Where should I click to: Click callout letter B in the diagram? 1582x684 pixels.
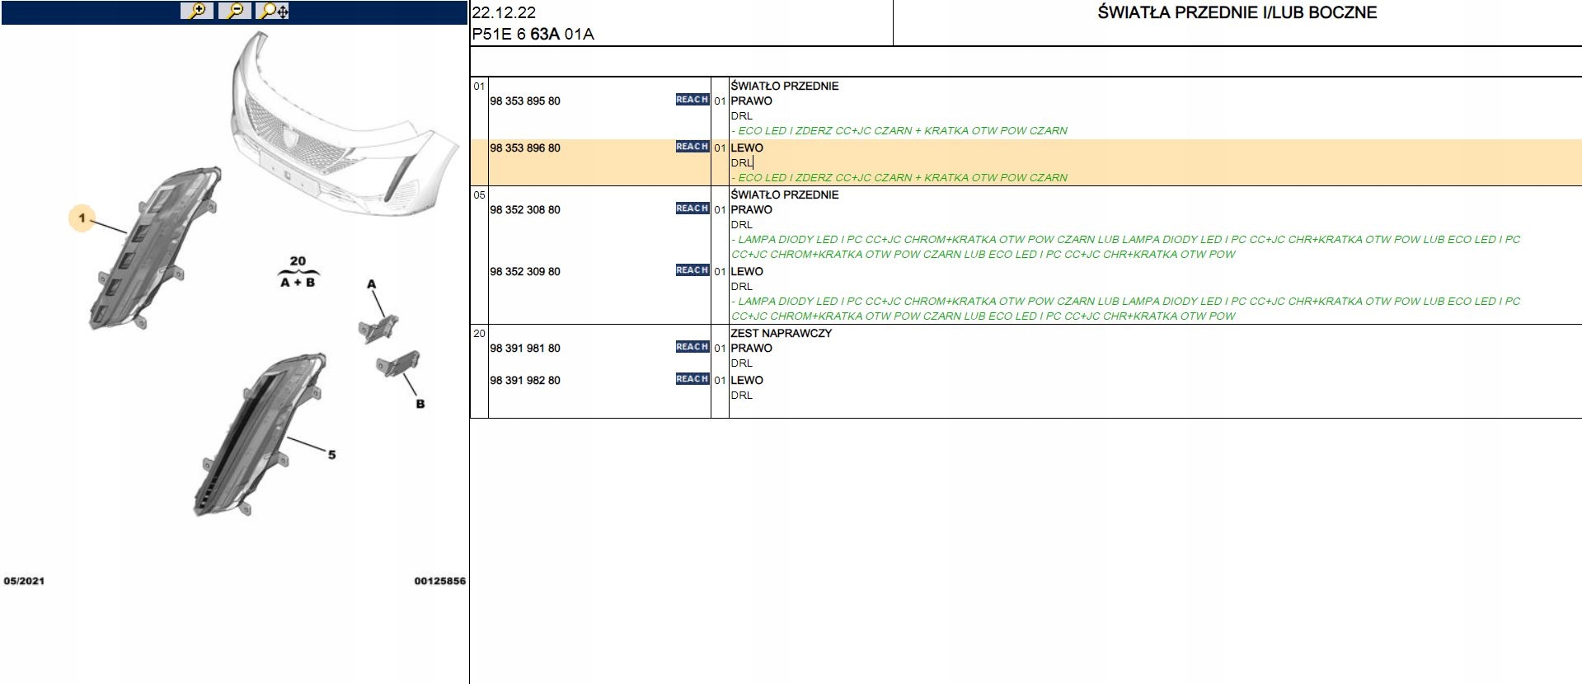(x=420, y=404)
